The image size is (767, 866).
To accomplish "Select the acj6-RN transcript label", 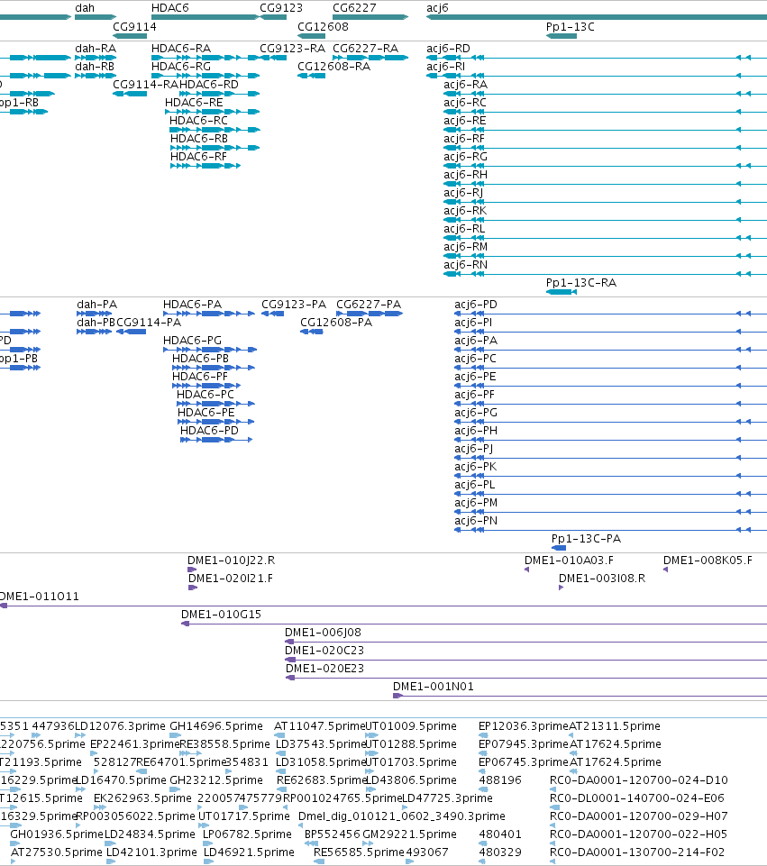I will pos(465,265).
